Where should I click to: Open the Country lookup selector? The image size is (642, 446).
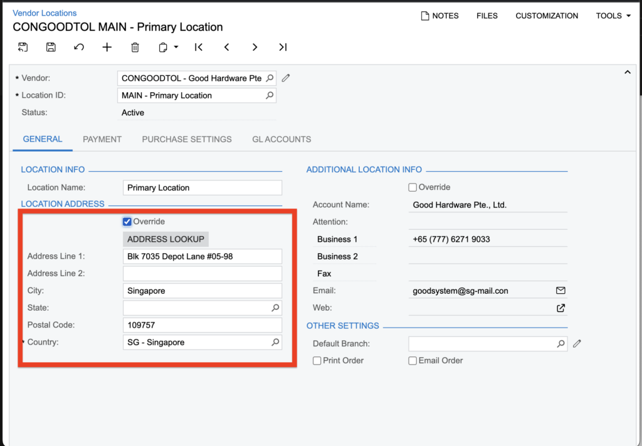click(275, 343)
